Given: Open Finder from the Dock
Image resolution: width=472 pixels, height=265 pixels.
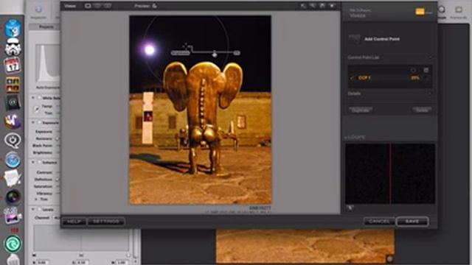Looking at the screenshot, I should [x=13, y=28].
